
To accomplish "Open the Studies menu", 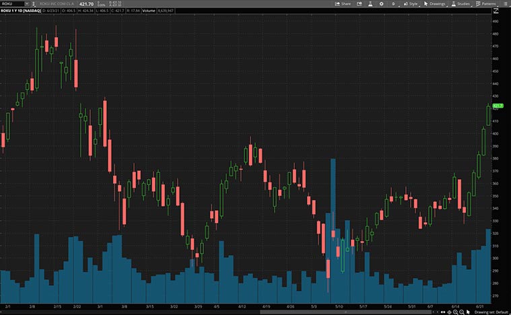I will (x=461, y=4).
